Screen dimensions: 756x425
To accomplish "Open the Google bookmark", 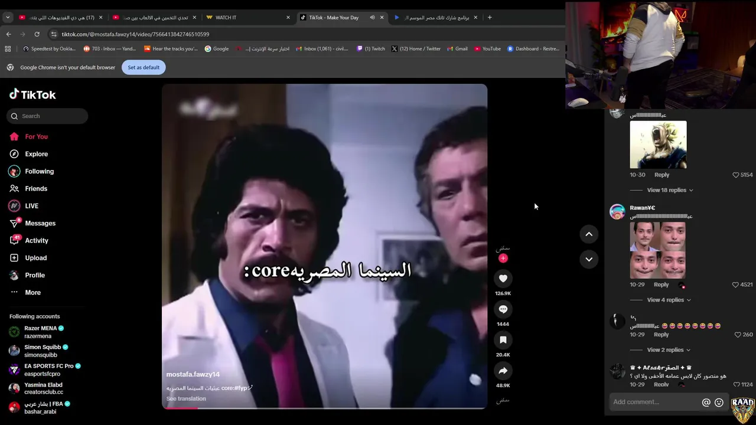I will (x=217, y=49).
